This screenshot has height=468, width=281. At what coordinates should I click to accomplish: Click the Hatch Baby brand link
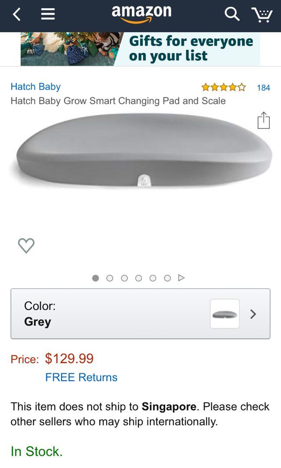[x=36, y=87]
